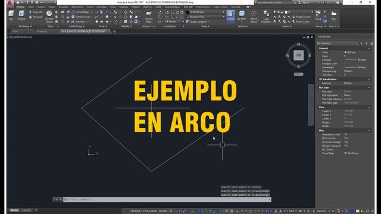Switch to the Express Tools ribbon tab
381x214 pixels.
click(x=220, y=7)
